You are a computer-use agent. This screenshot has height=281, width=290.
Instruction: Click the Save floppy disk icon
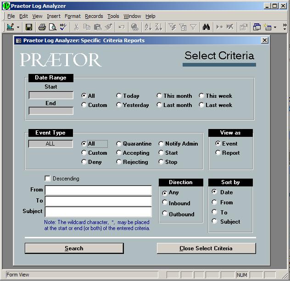click(x=29, y=27)
